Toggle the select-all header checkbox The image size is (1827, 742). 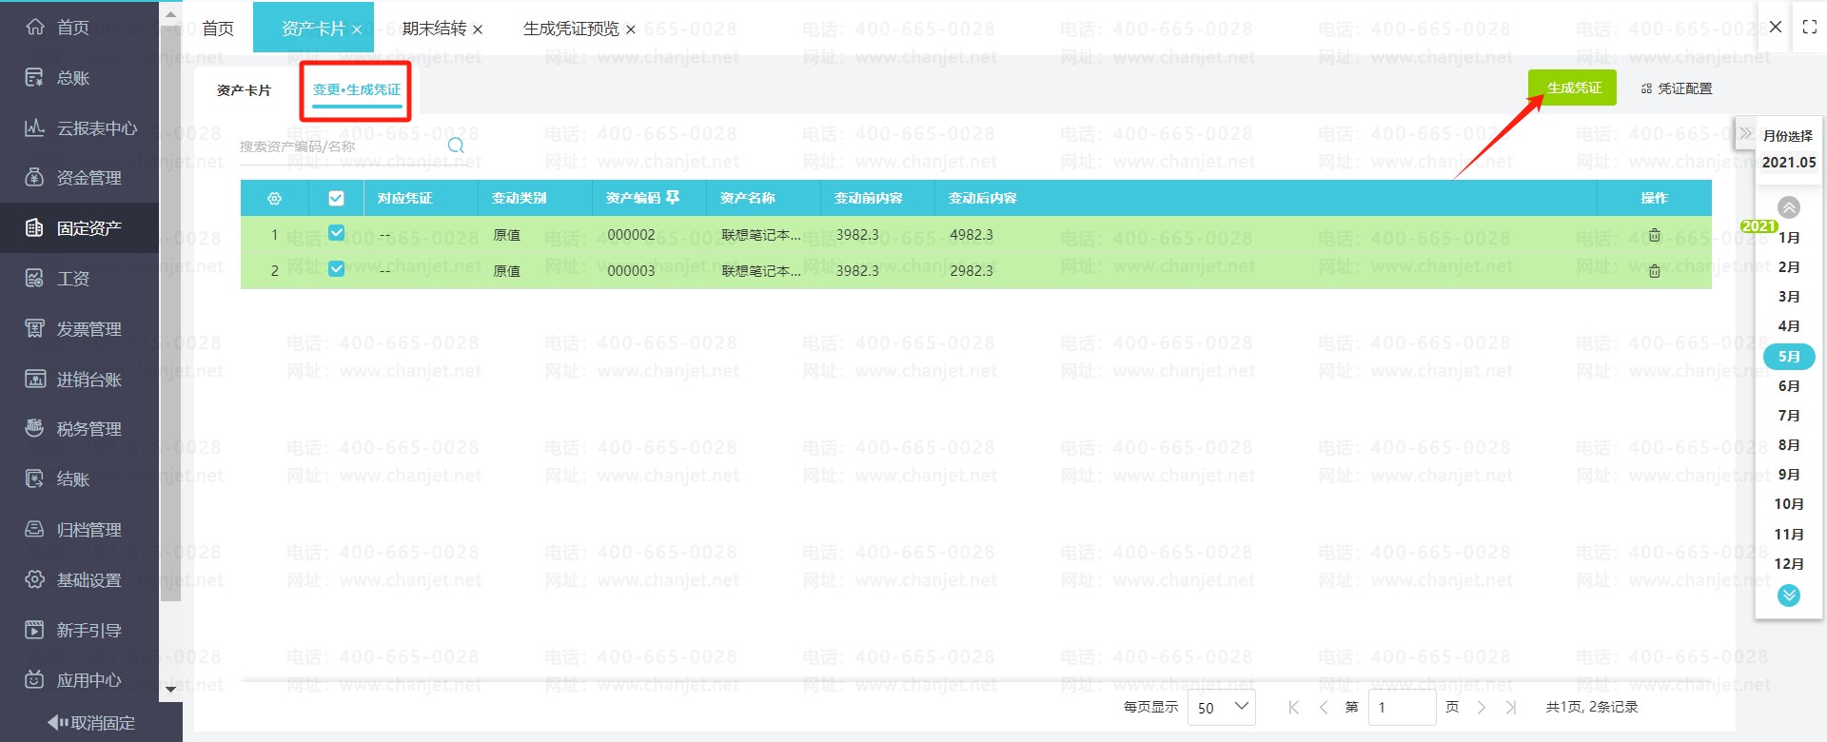tap(336, 198)
